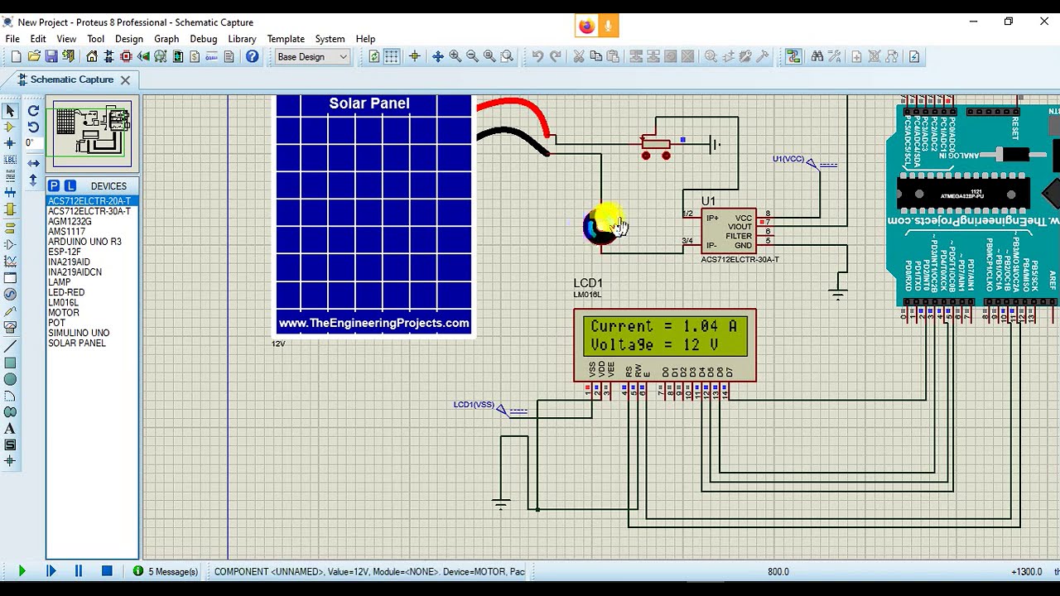1060x596 pixels.
Task: Select ACS712ELCTR-20A-T in devices list
Action: (x=92, y=201)
